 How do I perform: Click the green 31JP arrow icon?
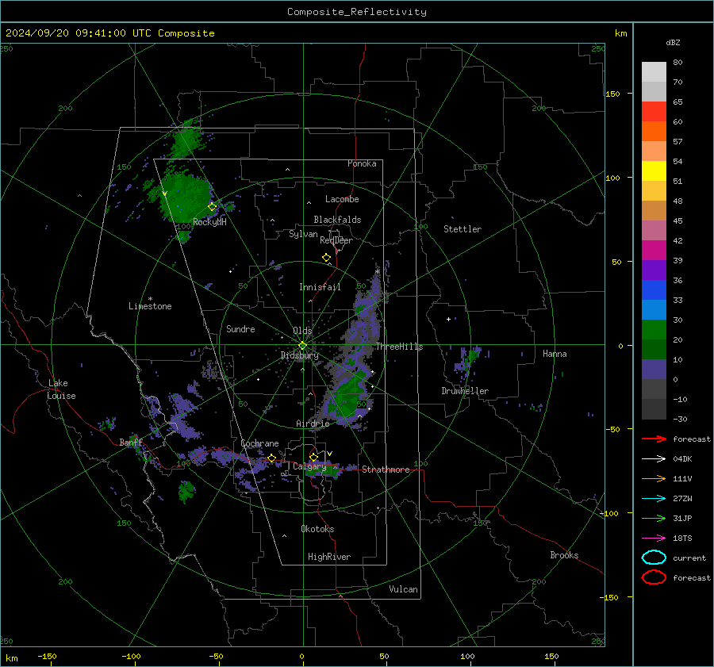pos(654,518)
